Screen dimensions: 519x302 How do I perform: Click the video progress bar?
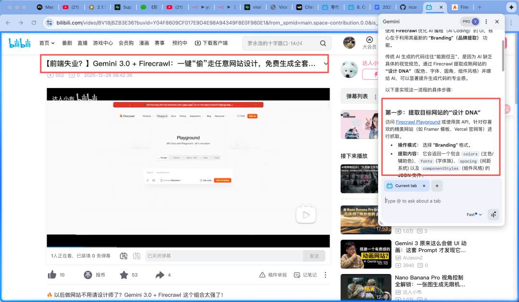click(188, 247)
